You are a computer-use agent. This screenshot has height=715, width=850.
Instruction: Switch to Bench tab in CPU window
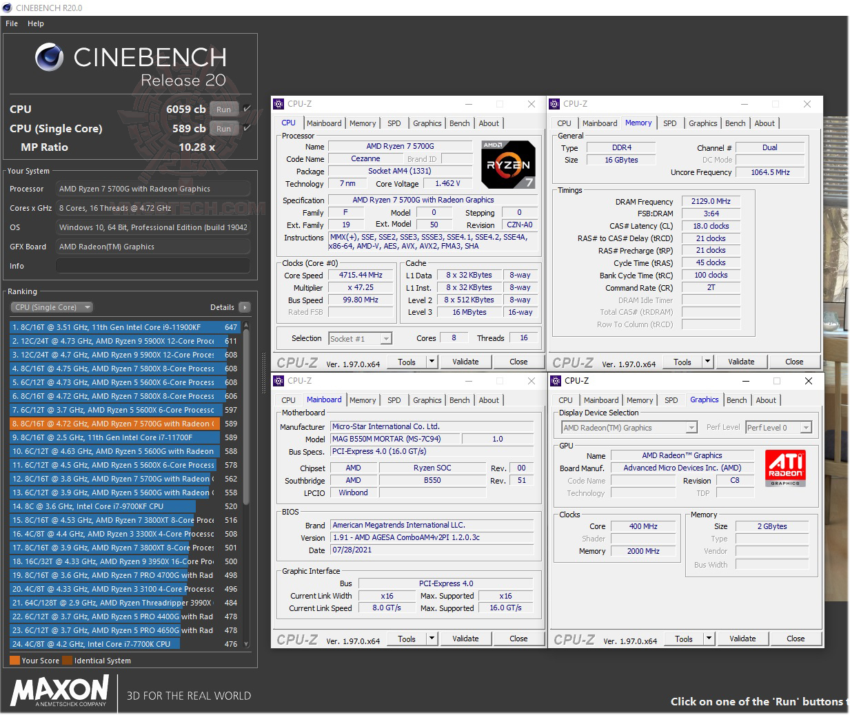(460, 123)
